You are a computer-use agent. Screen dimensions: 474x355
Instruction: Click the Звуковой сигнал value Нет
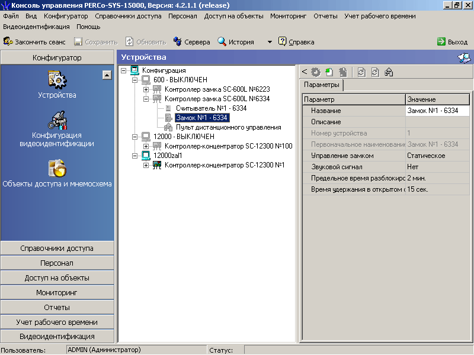point(437,167)
